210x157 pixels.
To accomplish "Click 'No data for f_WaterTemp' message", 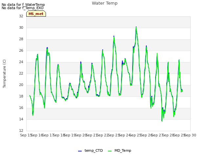I will [23, 5].
